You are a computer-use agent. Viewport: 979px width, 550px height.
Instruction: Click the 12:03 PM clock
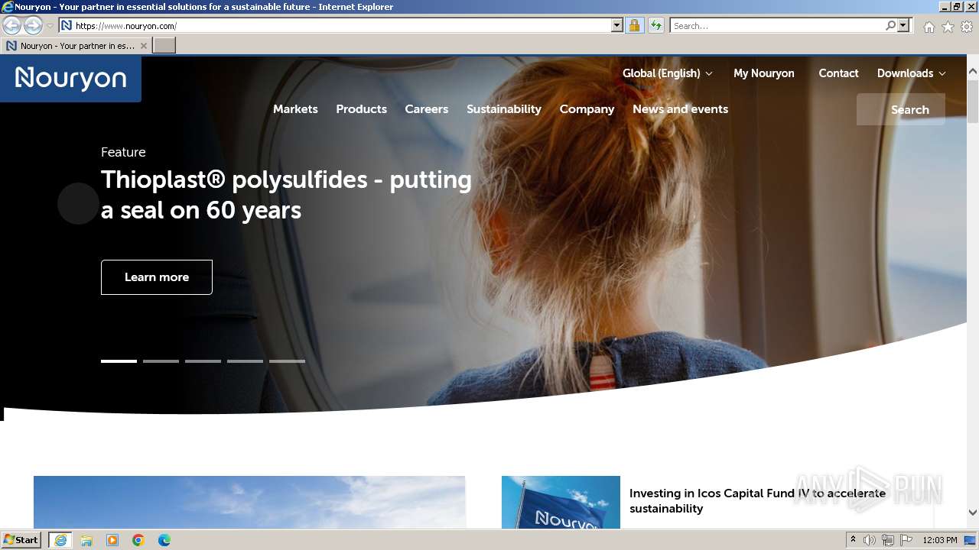pos(940,540)
